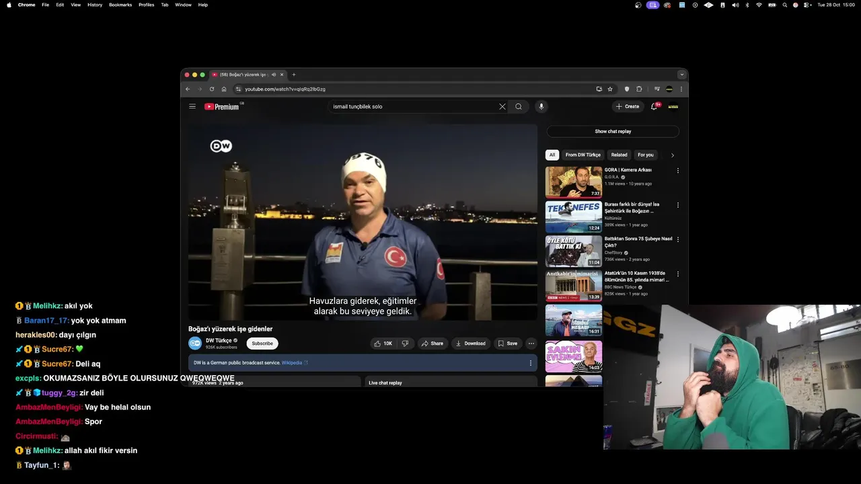This screenshot has width=861, height=484.
Task: Clear the search text with X
Action: click(x=502, y=106)
